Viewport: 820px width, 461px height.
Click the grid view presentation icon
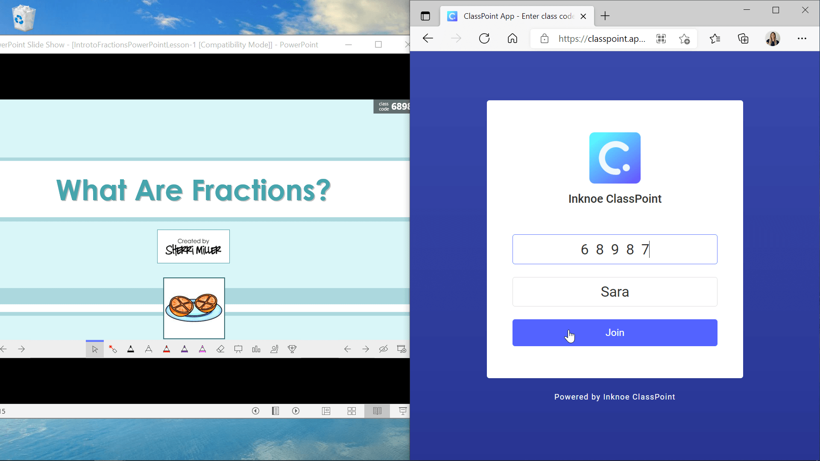click(351, 411)
